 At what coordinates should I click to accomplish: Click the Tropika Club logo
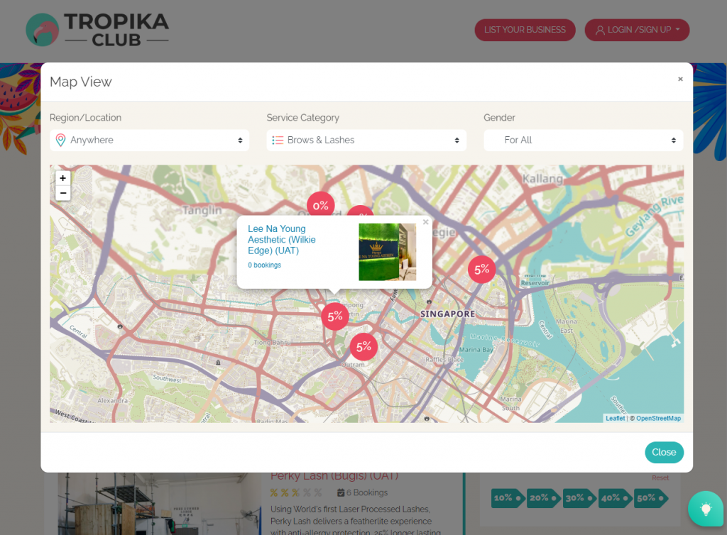(x=97, y=30)
